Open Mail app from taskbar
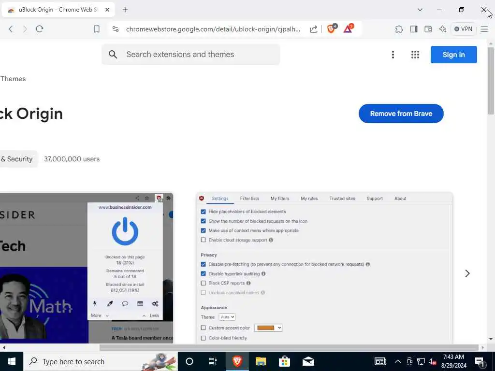495x371 pixels. [x=308, y=361]
